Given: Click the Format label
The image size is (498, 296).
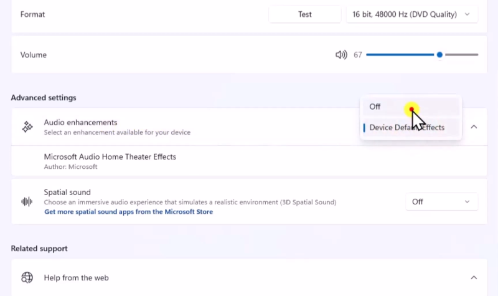Looking at the screenshot, I should pos(32,14).
